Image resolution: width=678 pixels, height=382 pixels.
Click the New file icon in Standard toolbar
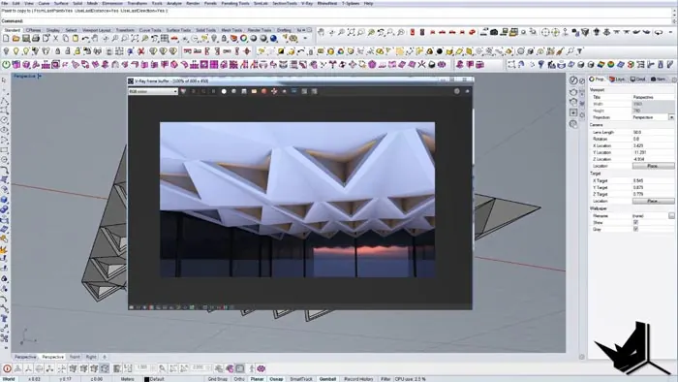click(x=6, y=39)
